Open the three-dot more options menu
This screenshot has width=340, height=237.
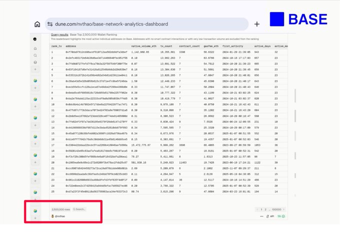261,216
